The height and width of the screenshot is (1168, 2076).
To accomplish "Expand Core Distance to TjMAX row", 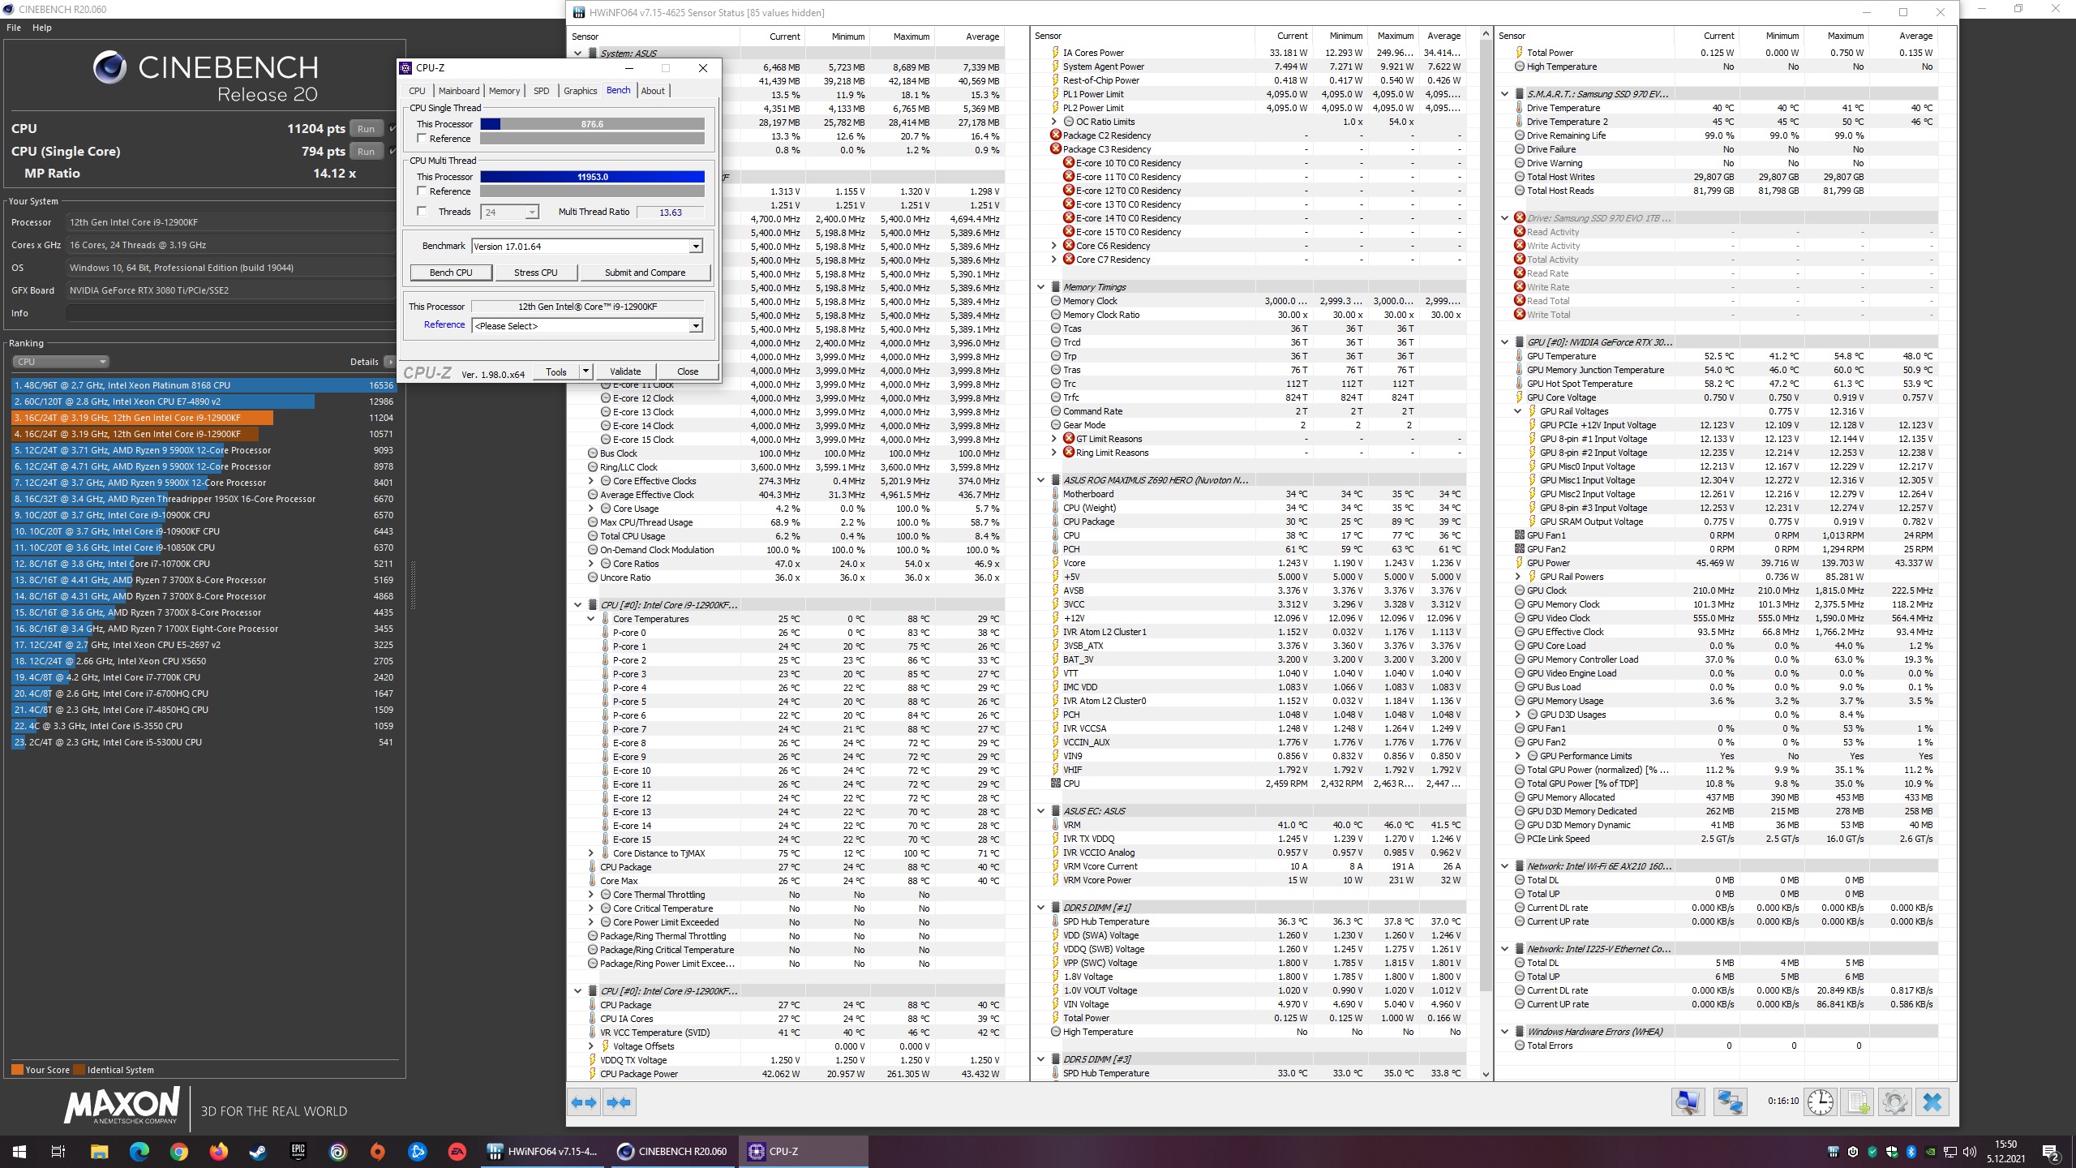I will [x=591, y=853].
